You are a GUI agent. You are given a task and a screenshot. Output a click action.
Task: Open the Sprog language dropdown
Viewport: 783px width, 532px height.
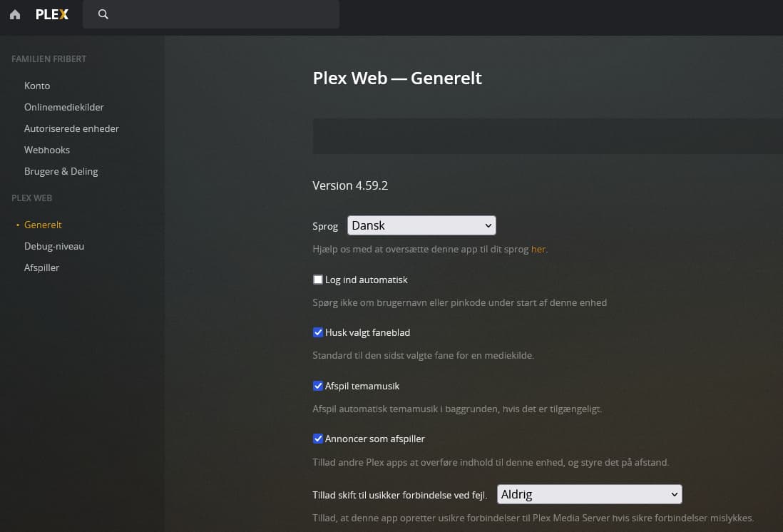(x=421, y=225)
